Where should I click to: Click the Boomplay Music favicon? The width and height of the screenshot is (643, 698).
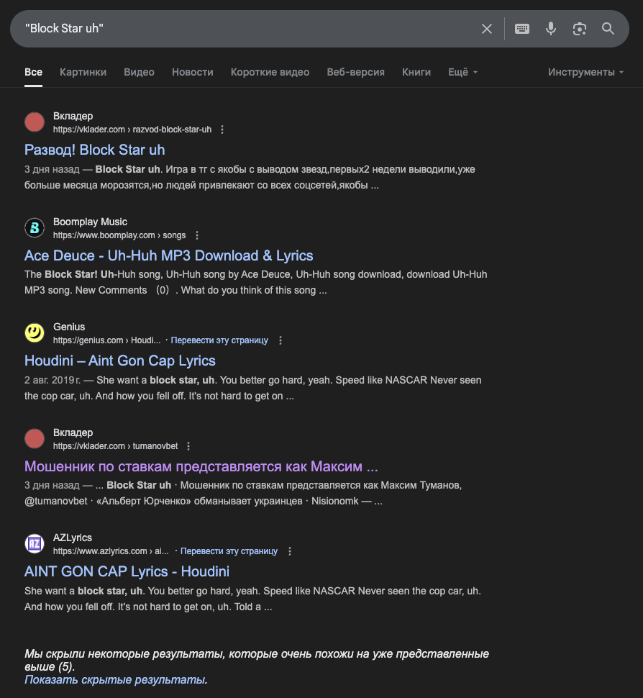pyautogui.click(x=35, y=228)
